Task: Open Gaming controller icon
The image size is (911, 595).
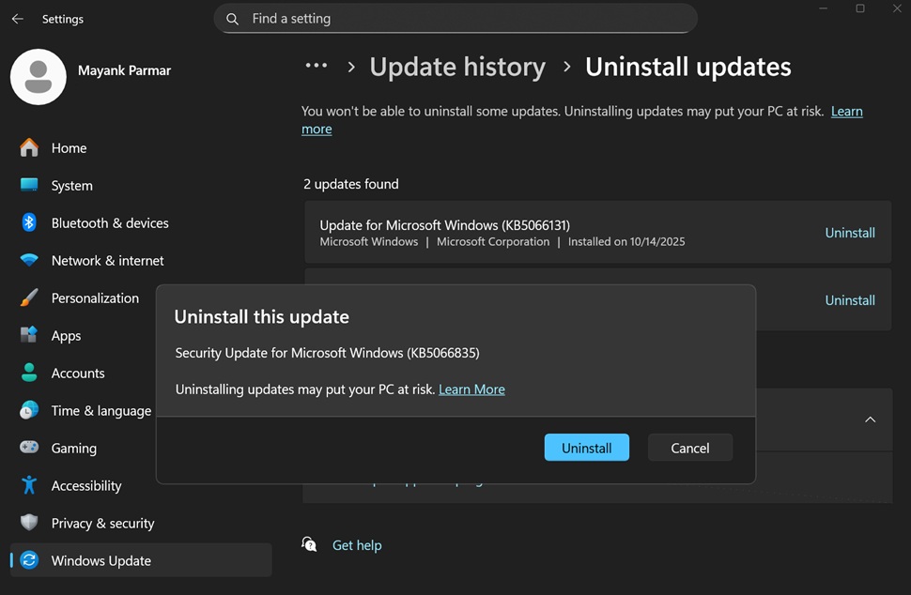Action: tap(29, 448)
